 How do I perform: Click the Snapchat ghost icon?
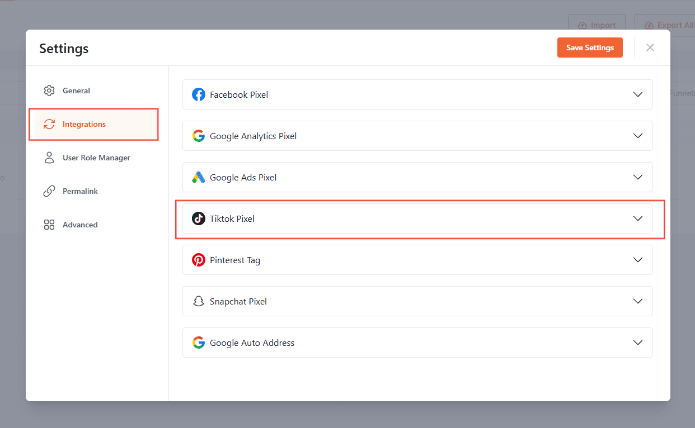tap(198, 301)
